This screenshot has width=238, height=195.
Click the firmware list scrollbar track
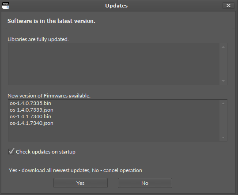223,120
